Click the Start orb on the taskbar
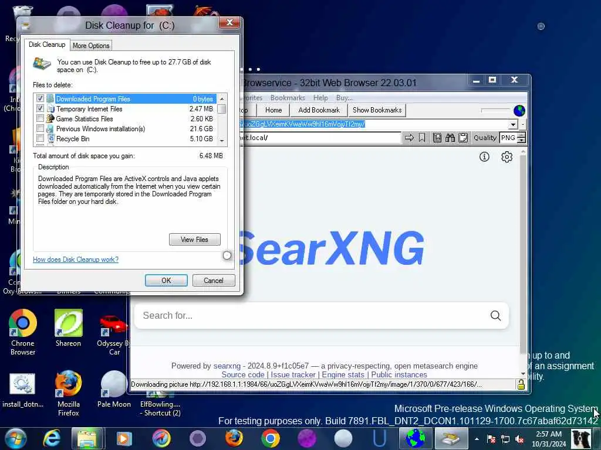 (15, 438)
